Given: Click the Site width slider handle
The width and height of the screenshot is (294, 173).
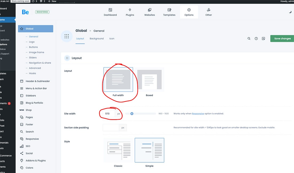Looking at the screenshot, I should click(x=132, y=113).
